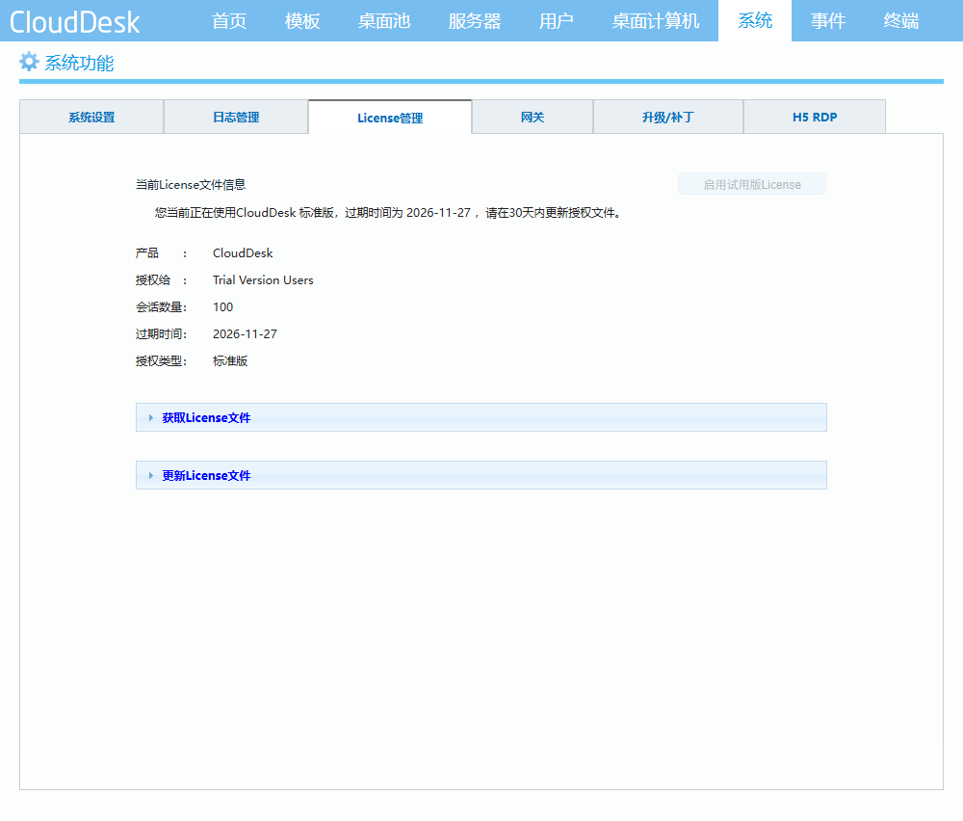Click the 启用试用版License button

click(752, 184)
